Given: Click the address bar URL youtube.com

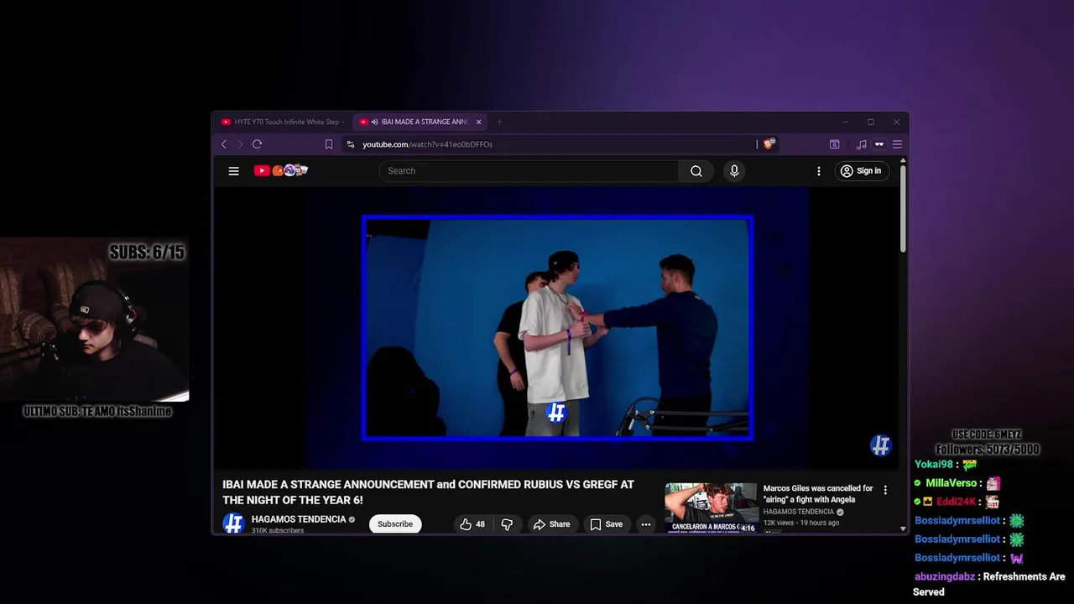Looking at the screenshot, I should tap(427, 144).
